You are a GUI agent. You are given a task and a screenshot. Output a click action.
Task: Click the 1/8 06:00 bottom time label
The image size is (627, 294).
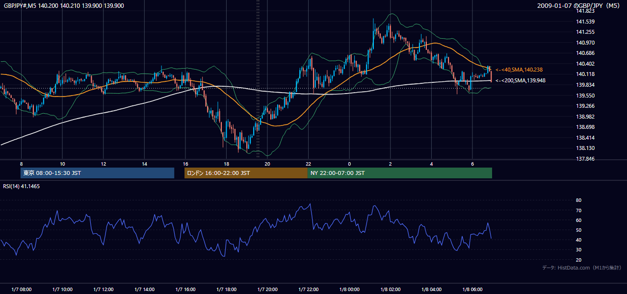click(472, 289)
